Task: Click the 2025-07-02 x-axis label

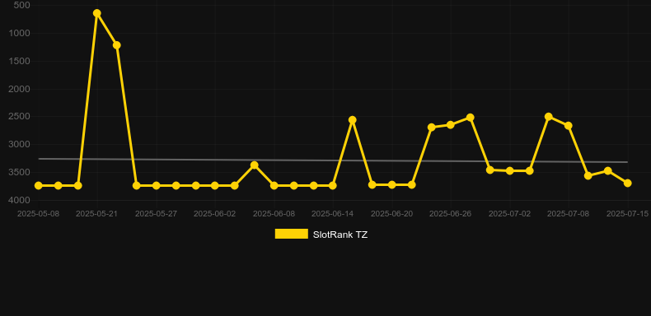Action: (510, 214)
